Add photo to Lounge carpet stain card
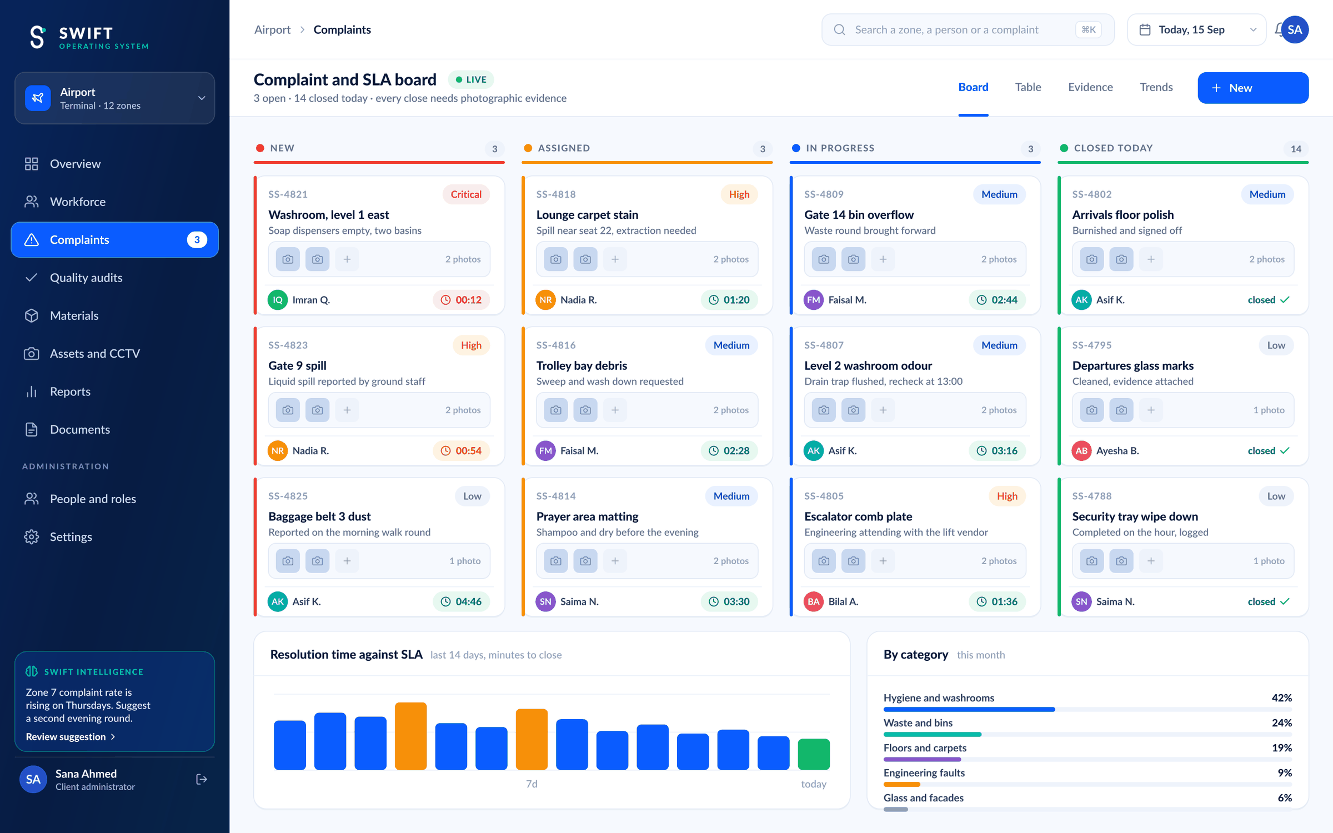The image size is (1333, 833). 615,259
